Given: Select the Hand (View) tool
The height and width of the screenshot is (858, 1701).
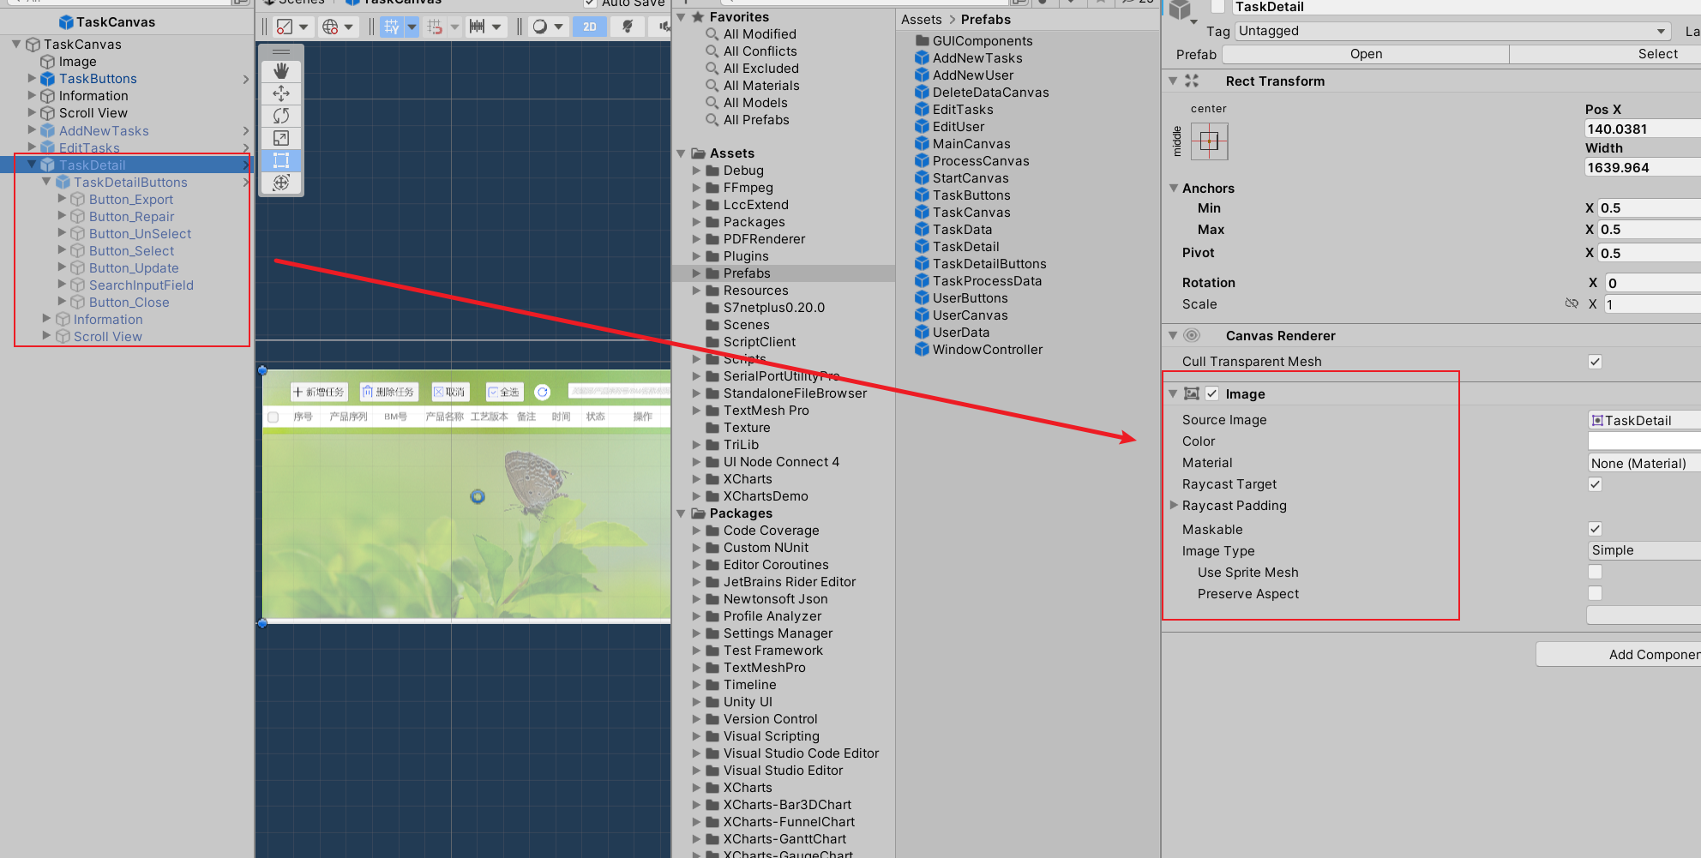Looking at the screenshot, I should point(281,71).
